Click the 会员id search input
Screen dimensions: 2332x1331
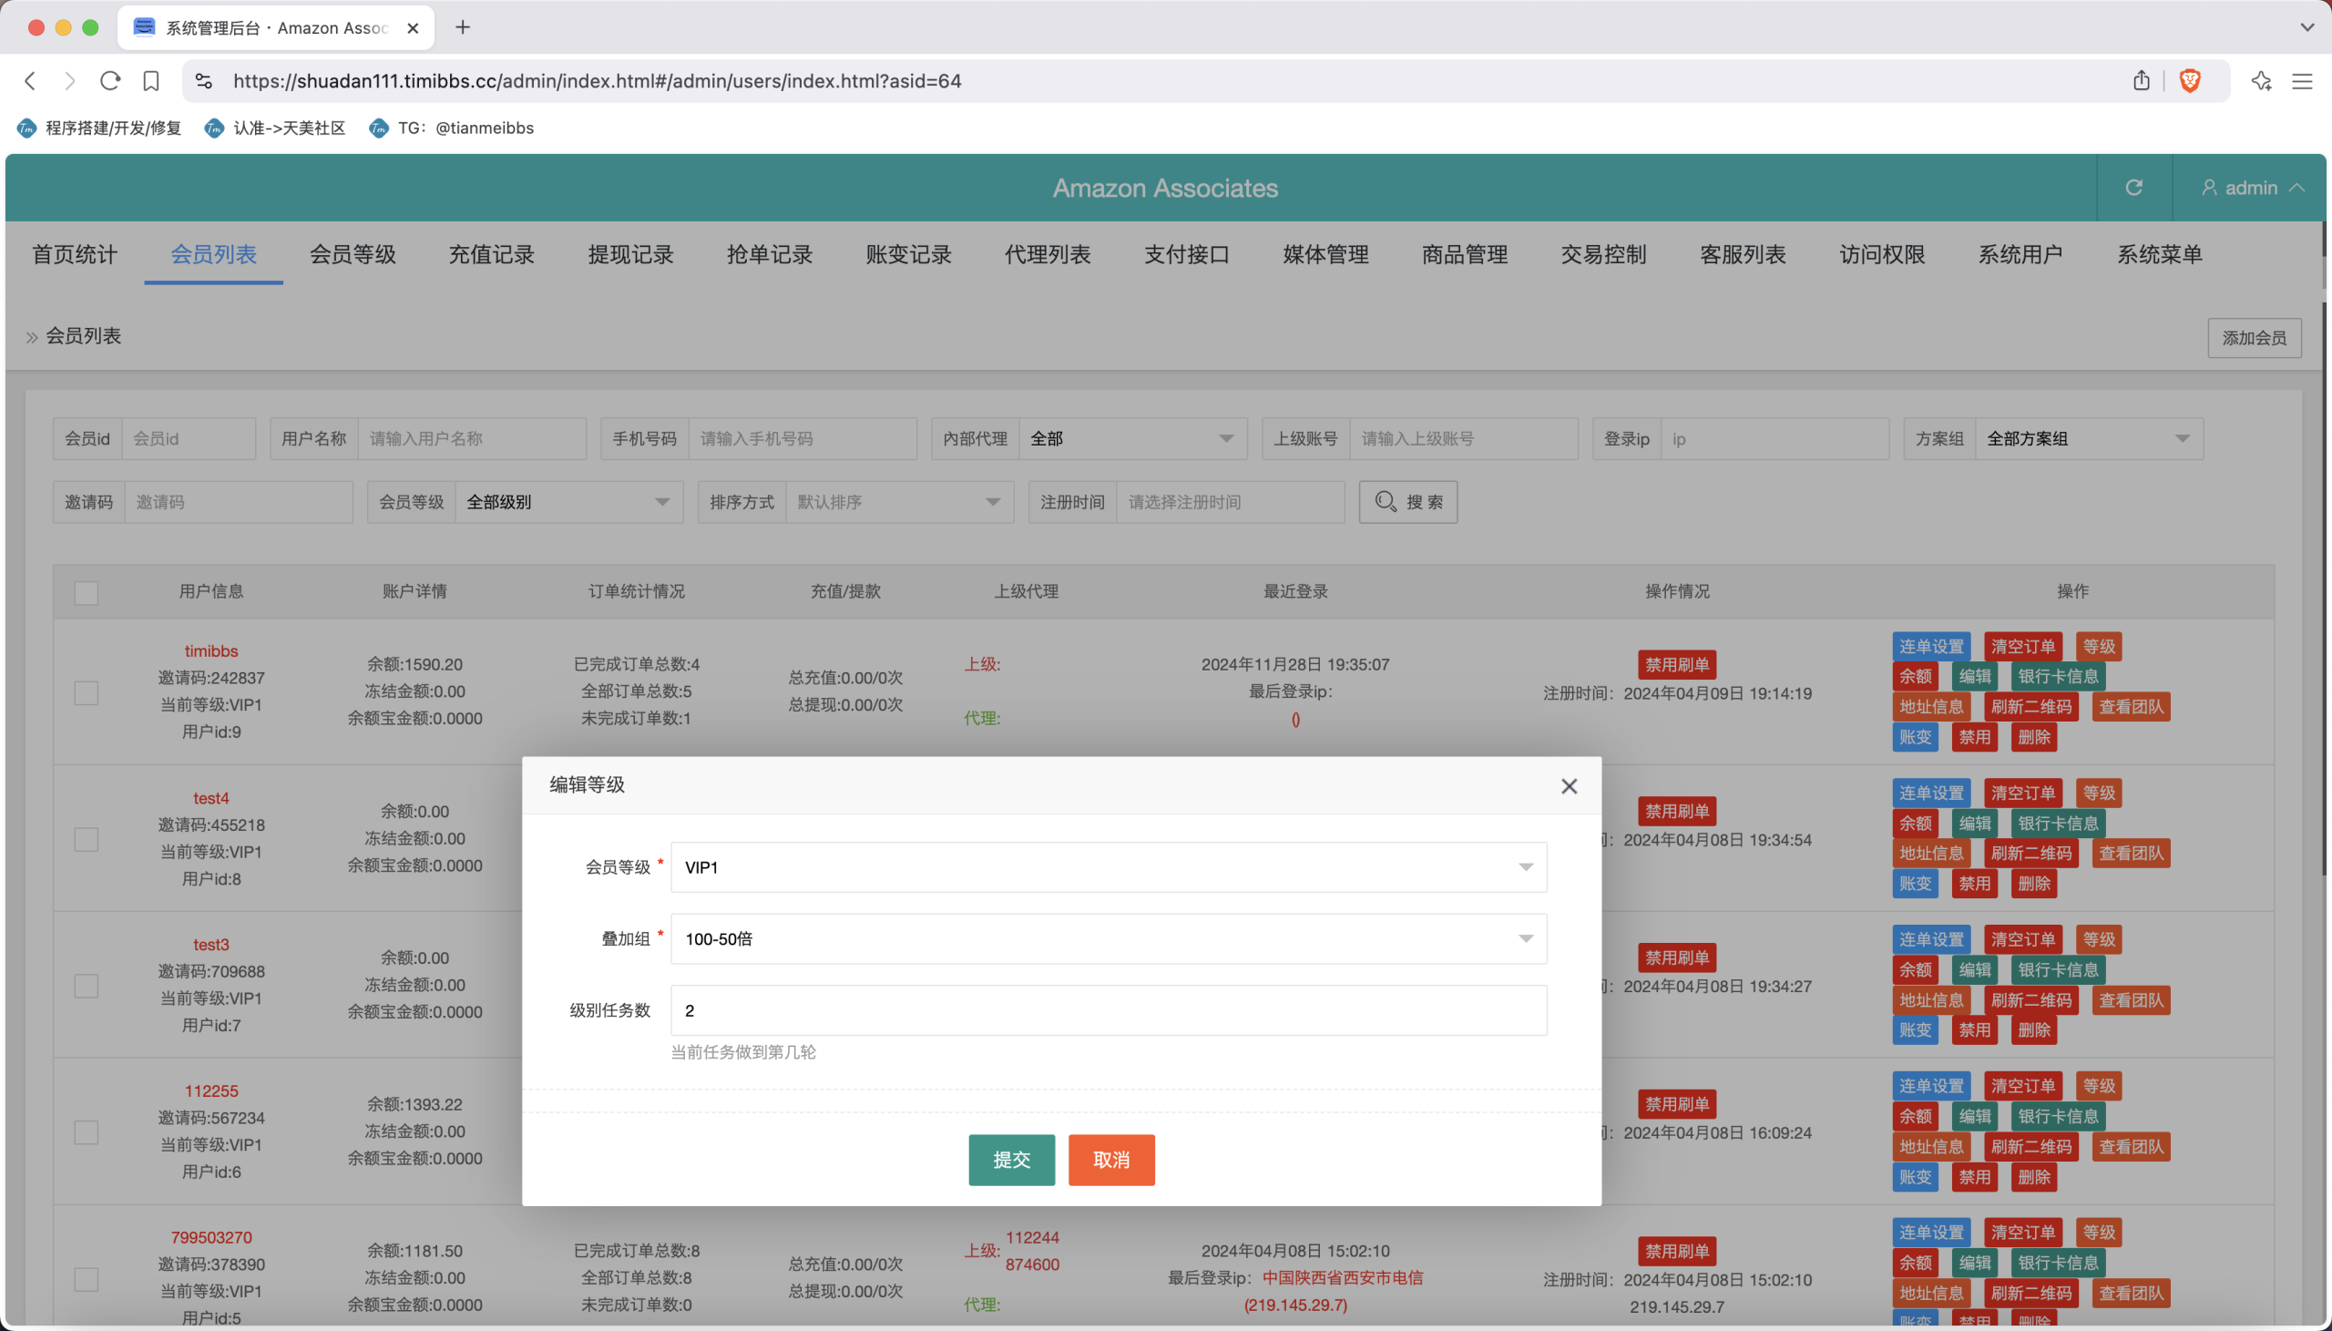pyautogui.click(x=189, y=439)
